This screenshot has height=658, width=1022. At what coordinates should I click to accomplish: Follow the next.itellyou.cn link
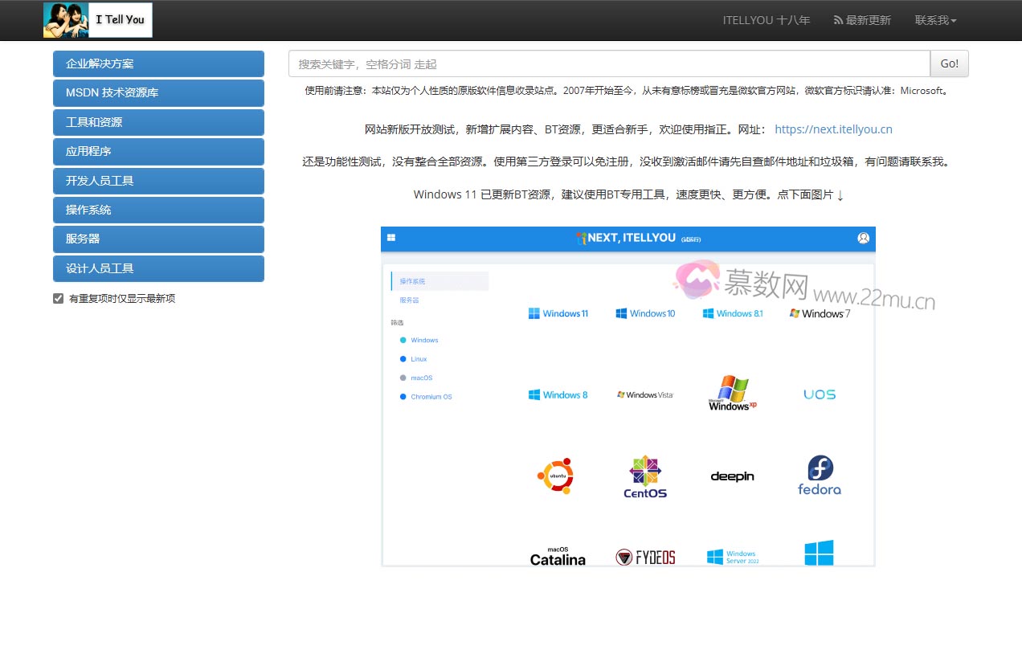(833, 129)
